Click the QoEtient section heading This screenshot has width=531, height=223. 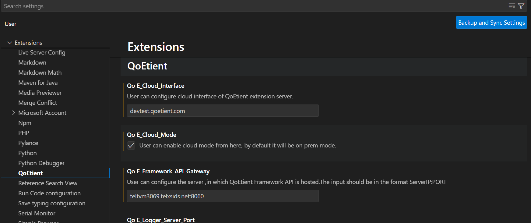pos(147,66)
